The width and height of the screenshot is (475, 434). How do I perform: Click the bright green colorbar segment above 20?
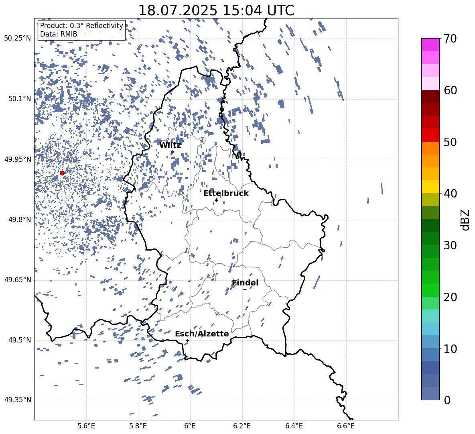(430, 290)
